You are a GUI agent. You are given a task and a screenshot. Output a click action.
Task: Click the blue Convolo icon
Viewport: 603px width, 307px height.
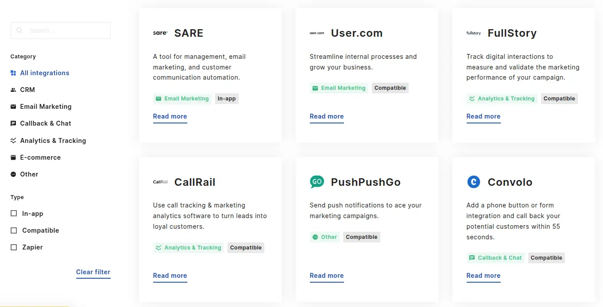pyautogui.click(x=473, y=181)
